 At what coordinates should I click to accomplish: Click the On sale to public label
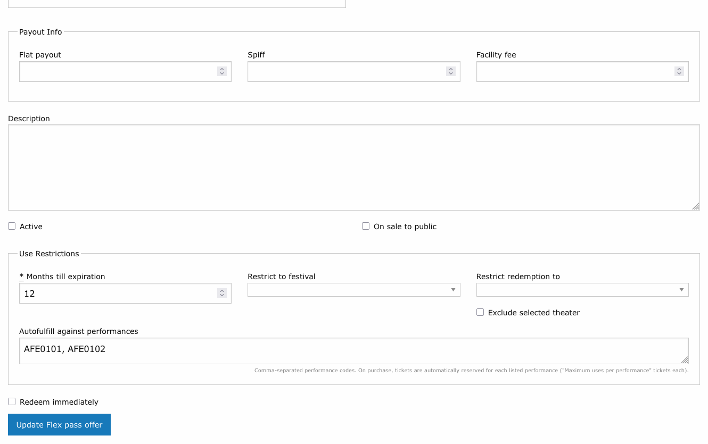pos(405,227)
